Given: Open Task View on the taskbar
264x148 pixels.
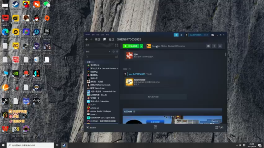Looking at the screenshot, I should (x=57, y=145).
